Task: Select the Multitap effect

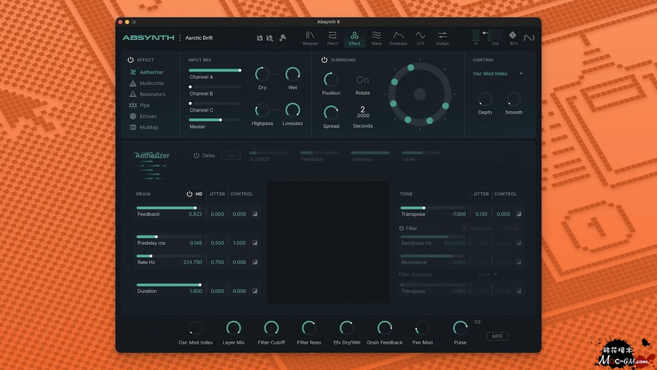Action: [x=149, y=127]
